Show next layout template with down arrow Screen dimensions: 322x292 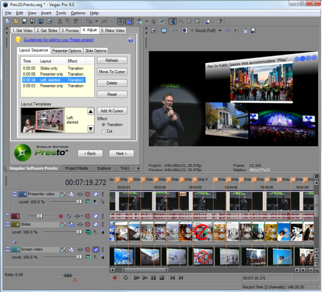point(91,129)
